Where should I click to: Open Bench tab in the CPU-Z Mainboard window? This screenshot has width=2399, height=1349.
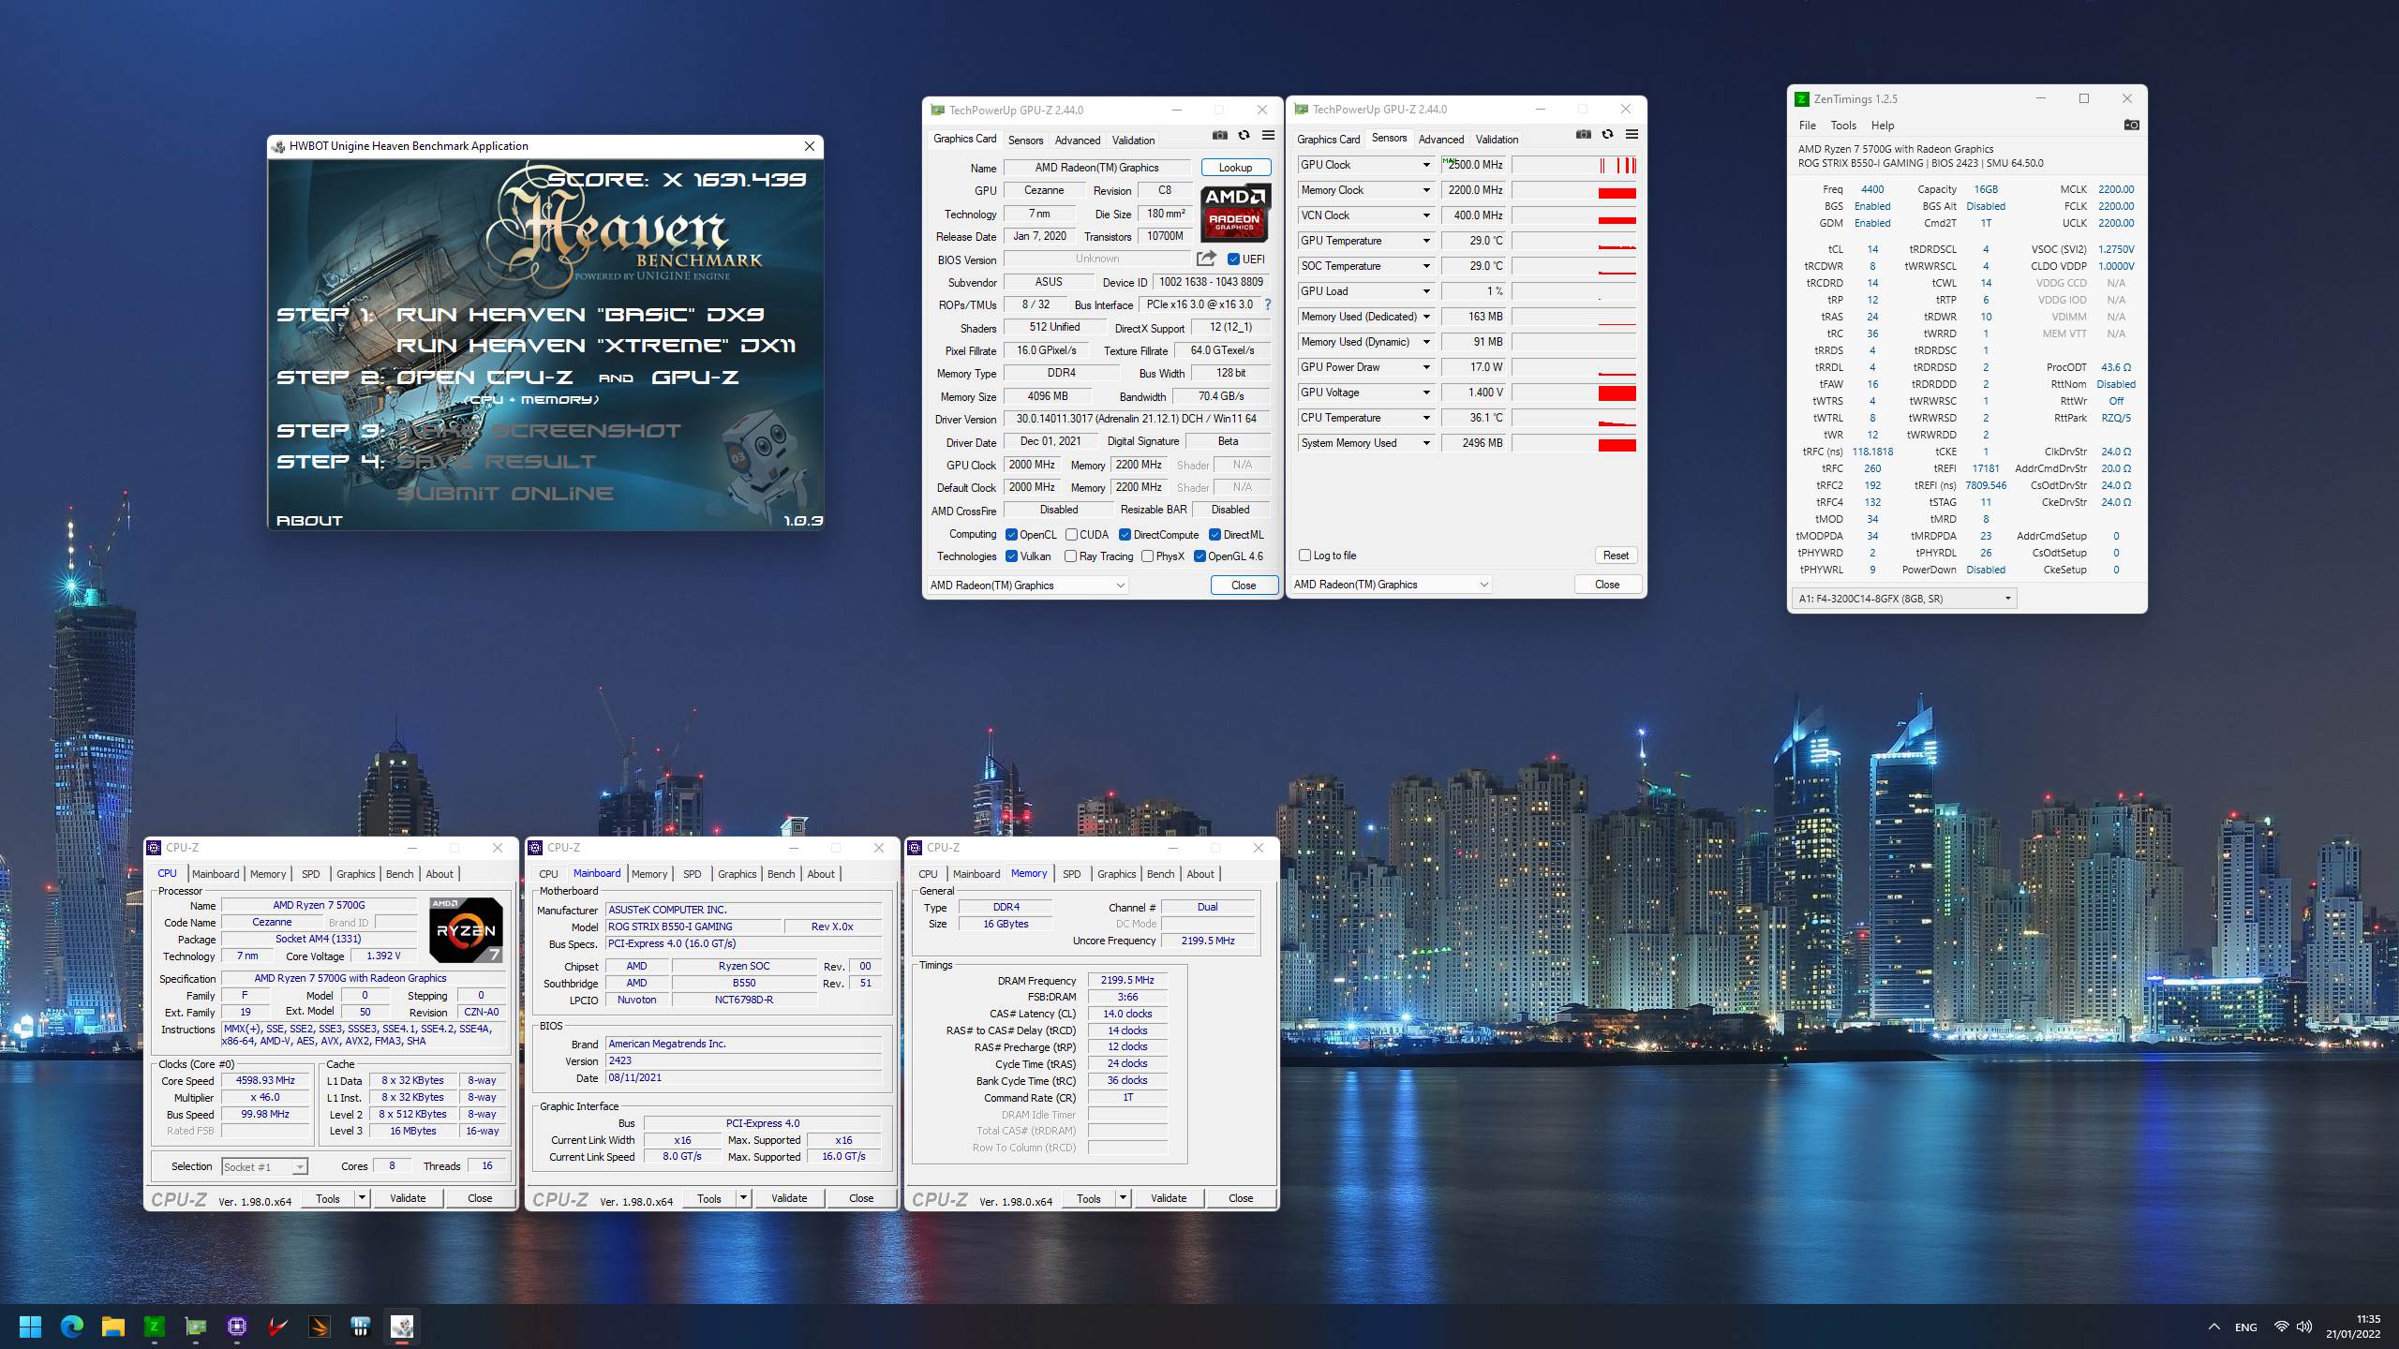(781, 874)
